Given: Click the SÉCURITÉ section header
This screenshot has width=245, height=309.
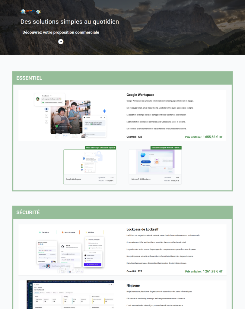Looking at the screenshot, I should pos(28,212).
